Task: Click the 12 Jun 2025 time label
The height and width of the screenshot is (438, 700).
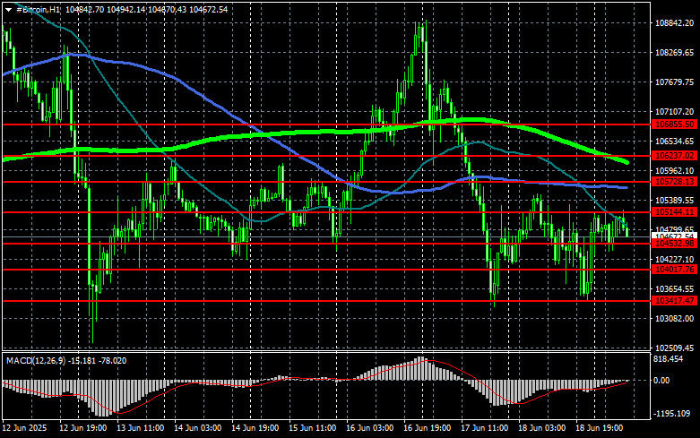Action: 24,428
